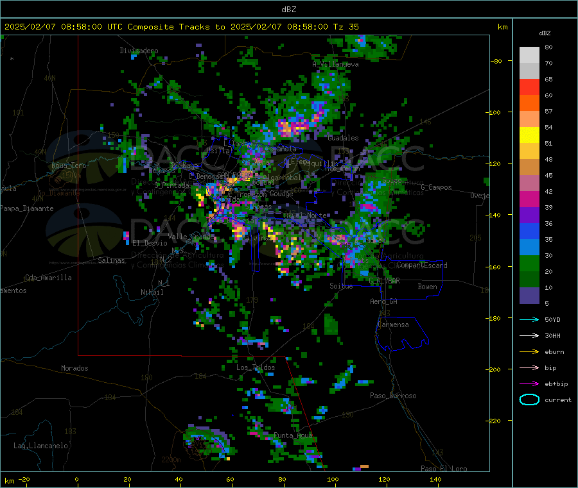Select the slate-blue band between 10 and 5
Viewport: 578px width, 488px height.
(x=529, y=296)
